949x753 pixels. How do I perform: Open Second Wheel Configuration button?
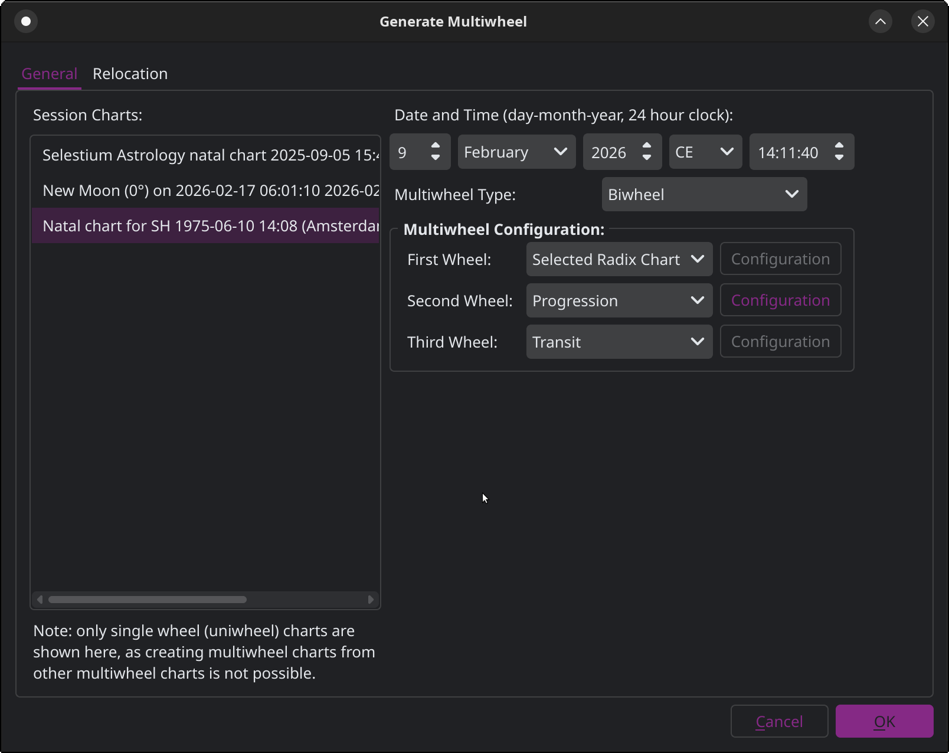pos(780,300)
